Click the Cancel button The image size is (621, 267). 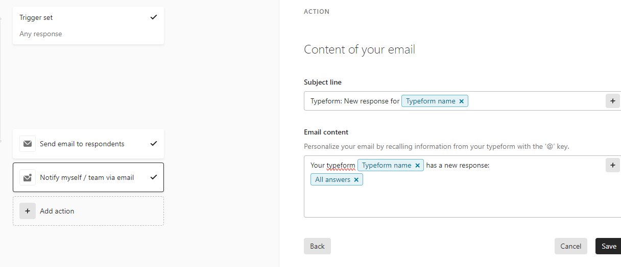click(x=571, y=246)
